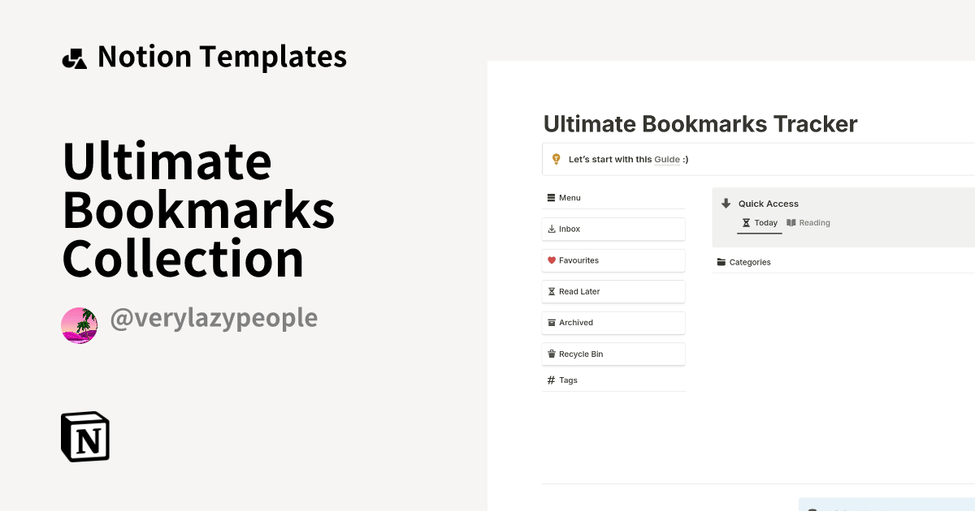Open the Favourites section
Image resolution: width=975 pixels, height=511 pixels.
click(578, 260)
